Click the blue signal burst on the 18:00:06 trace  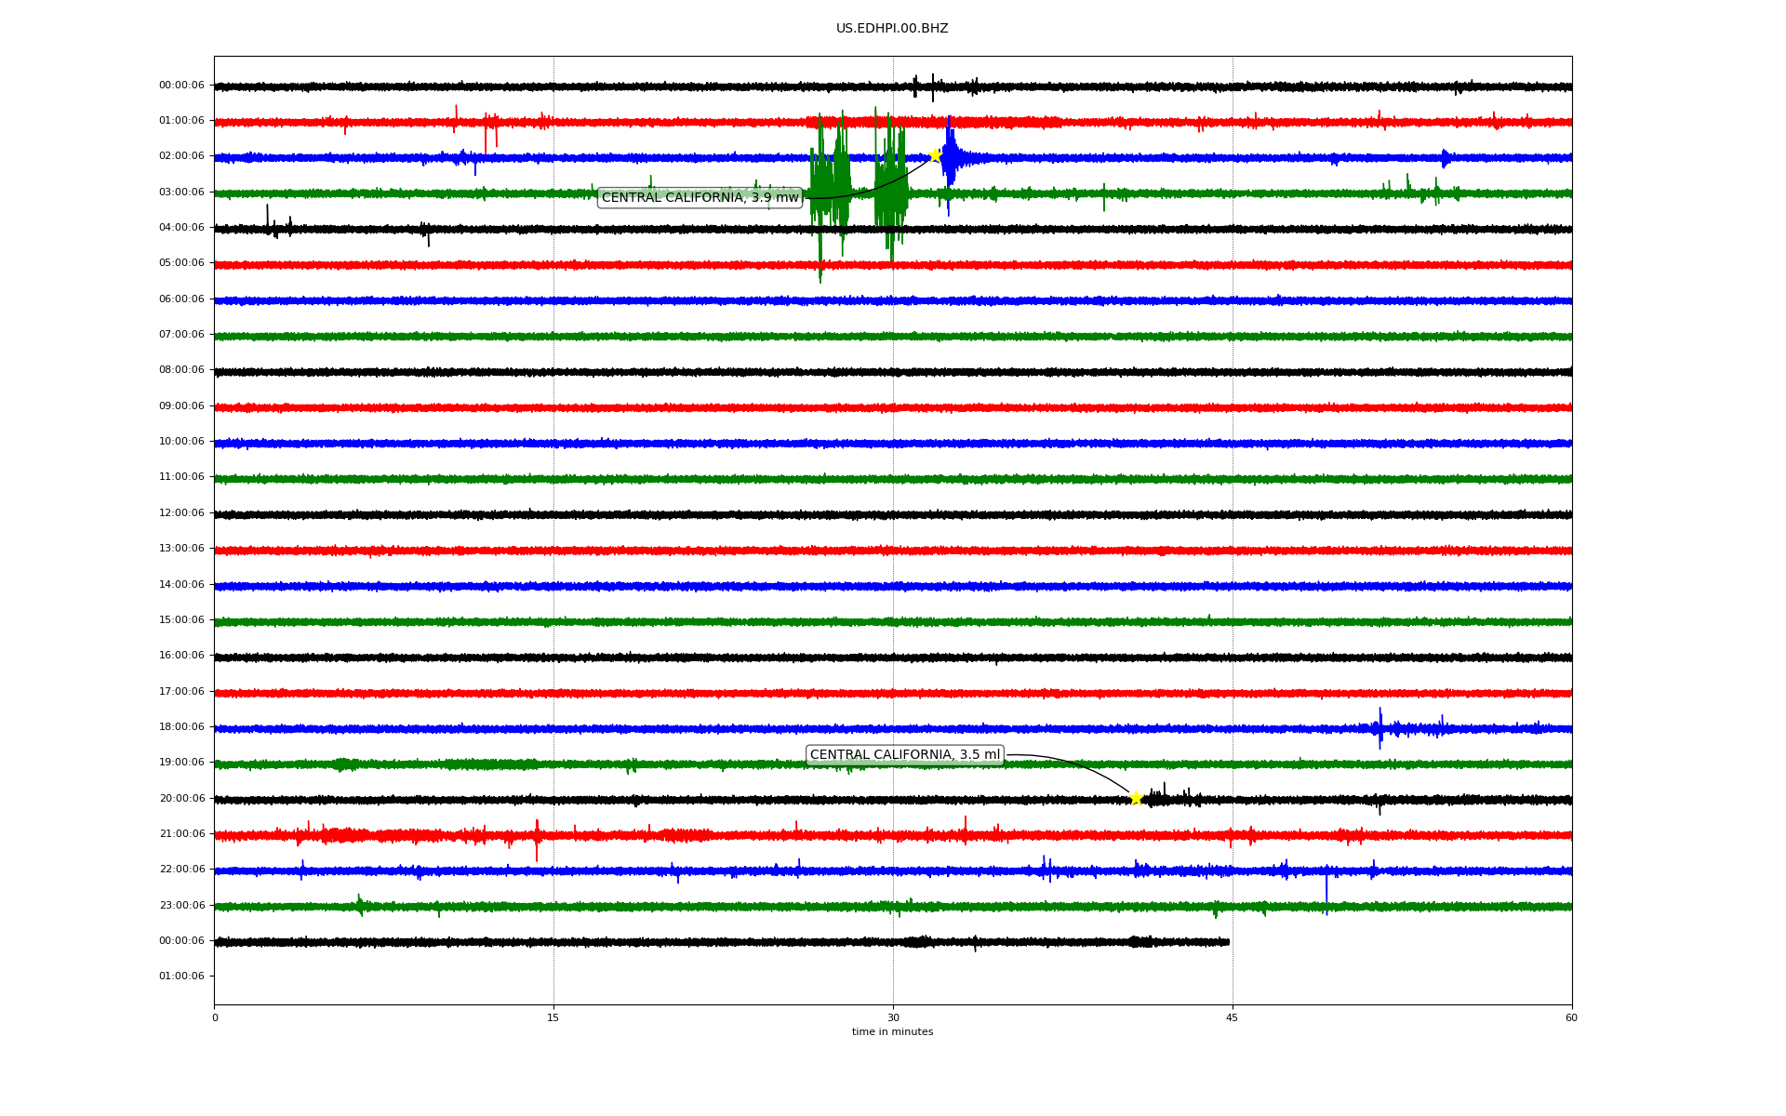click(1380, 728)
